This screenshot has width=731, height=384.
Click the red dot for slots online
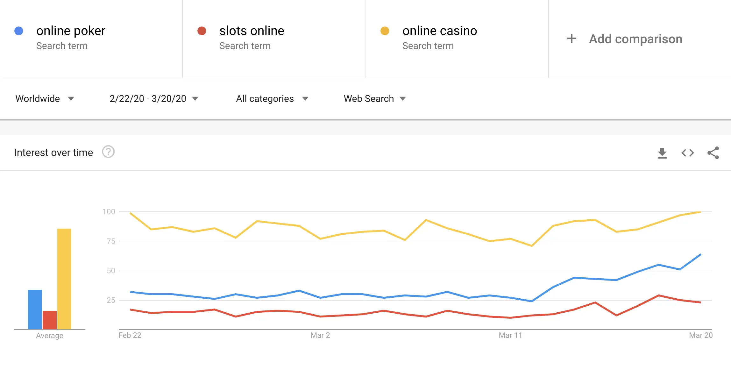(202, 31)
